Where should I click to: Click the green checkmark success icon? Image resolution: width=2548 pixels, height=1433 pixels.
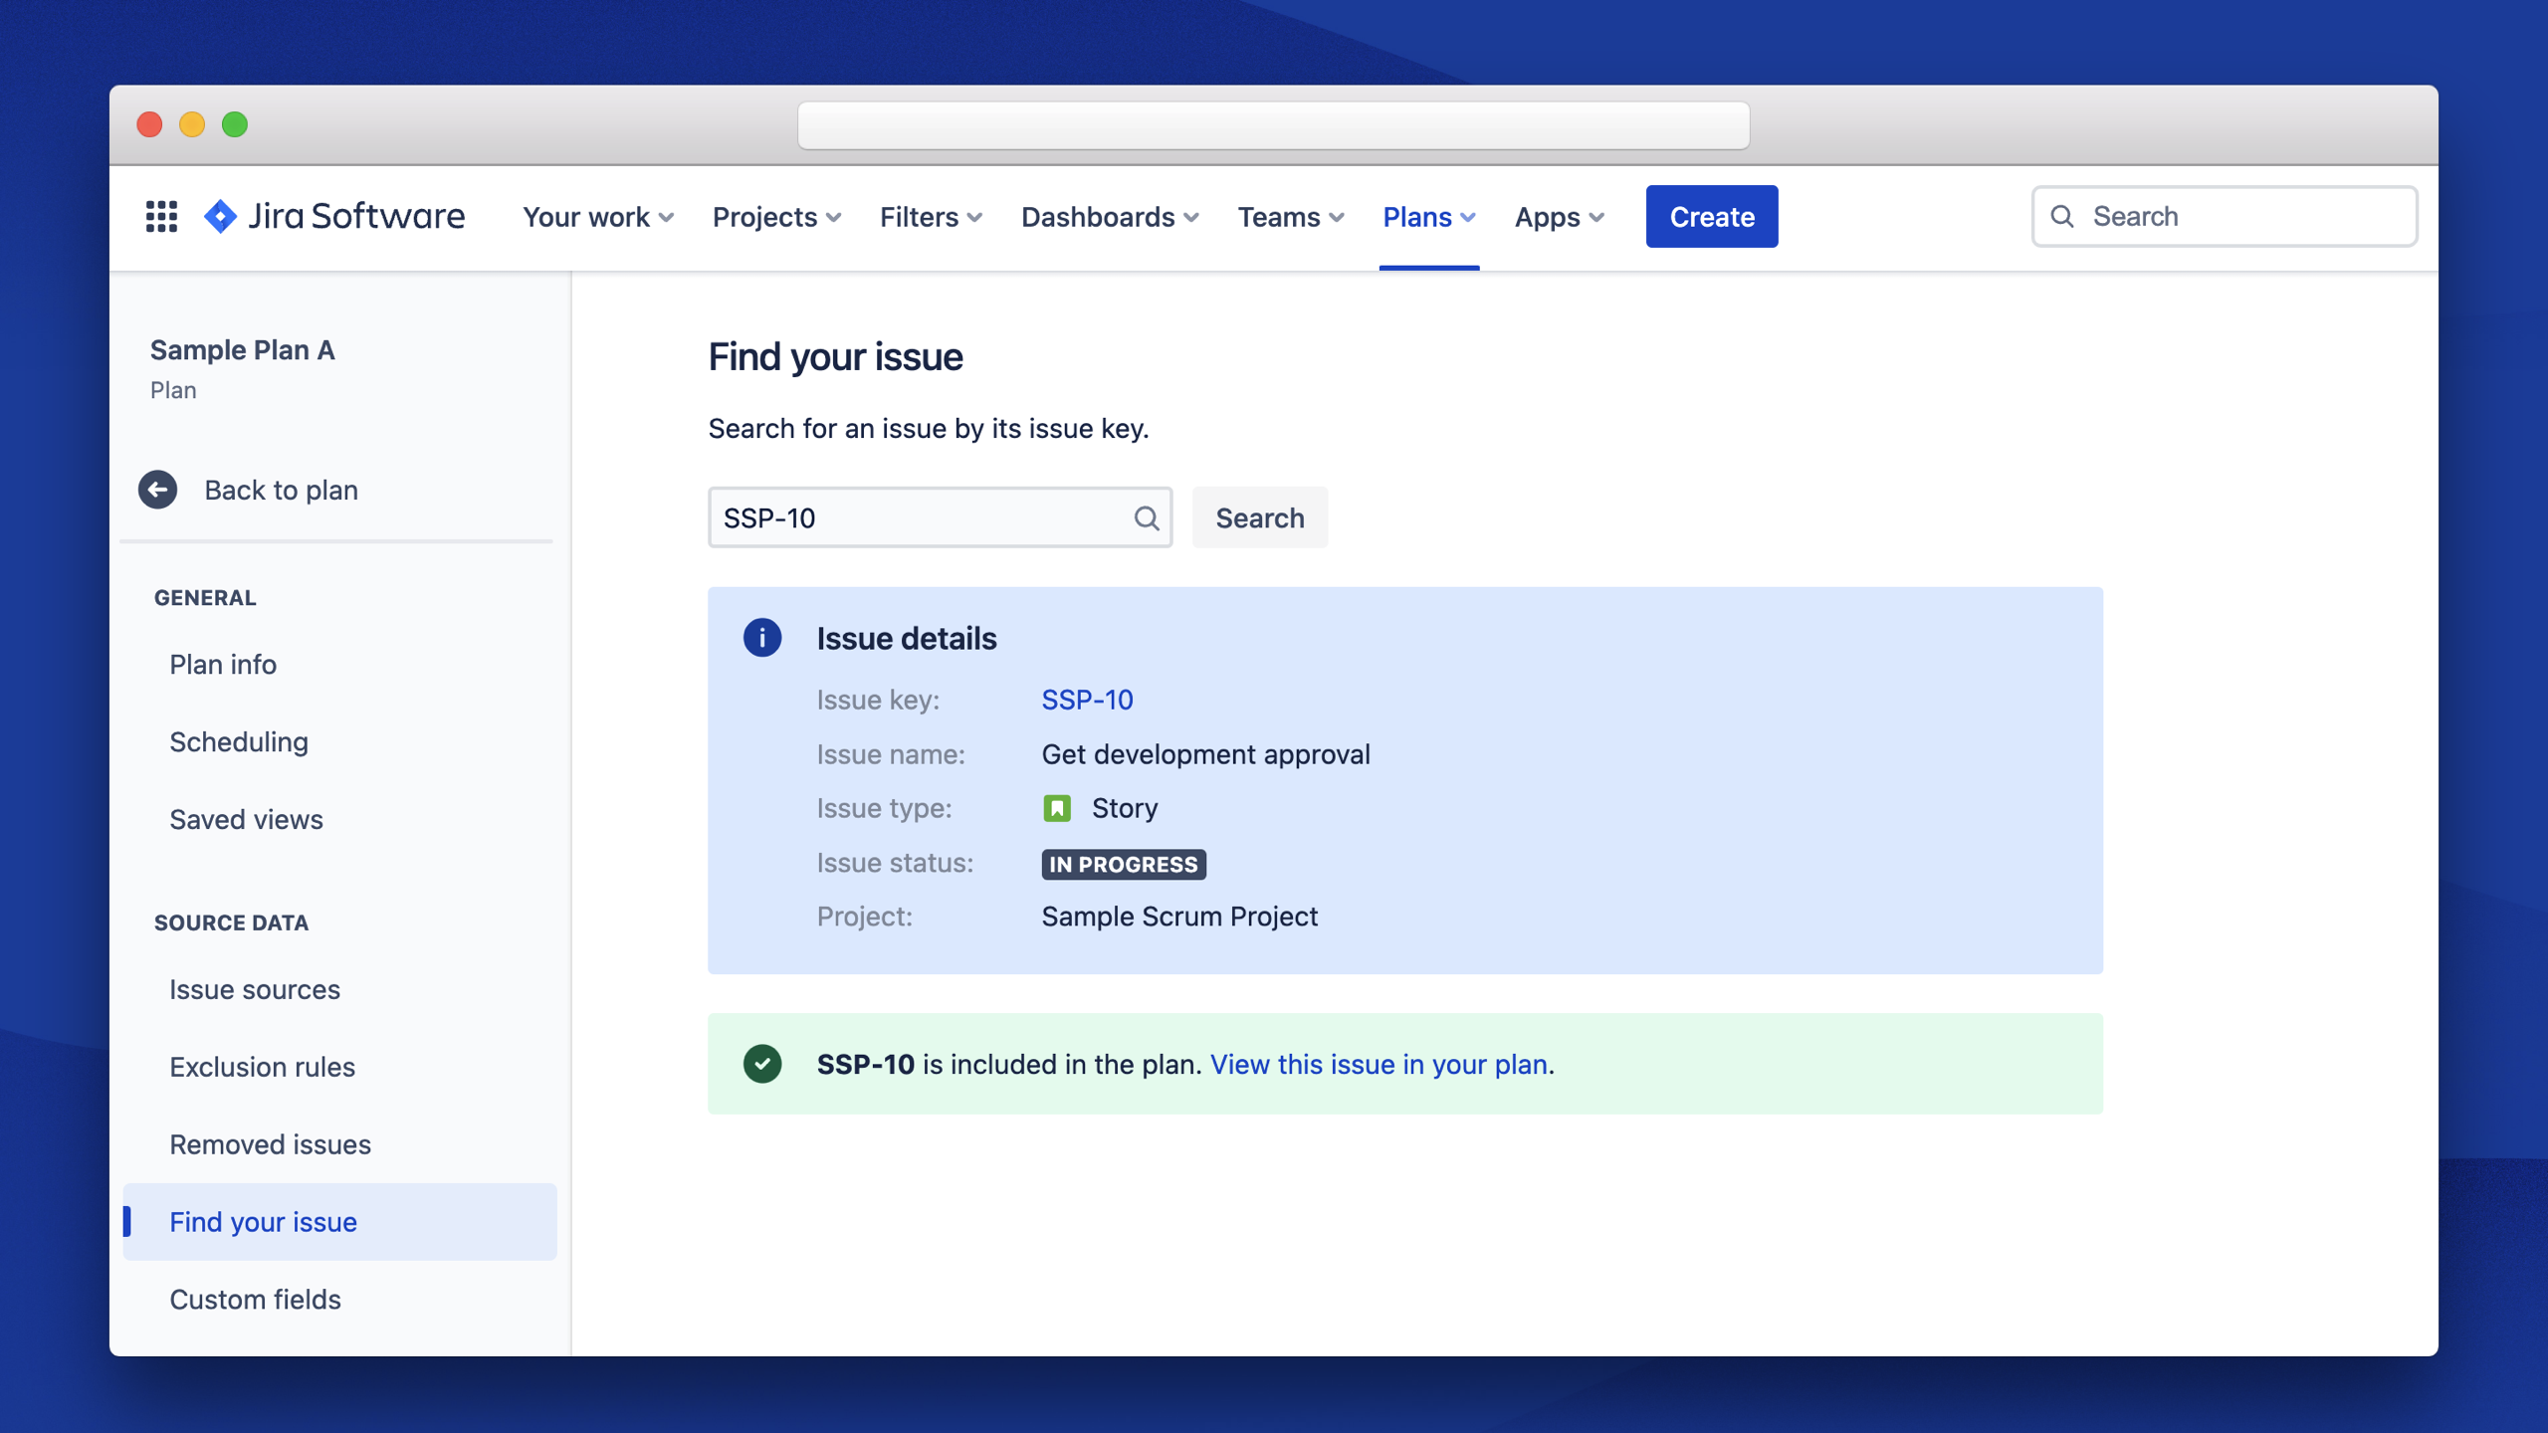pyautogui.click(x=762, y=1064)
